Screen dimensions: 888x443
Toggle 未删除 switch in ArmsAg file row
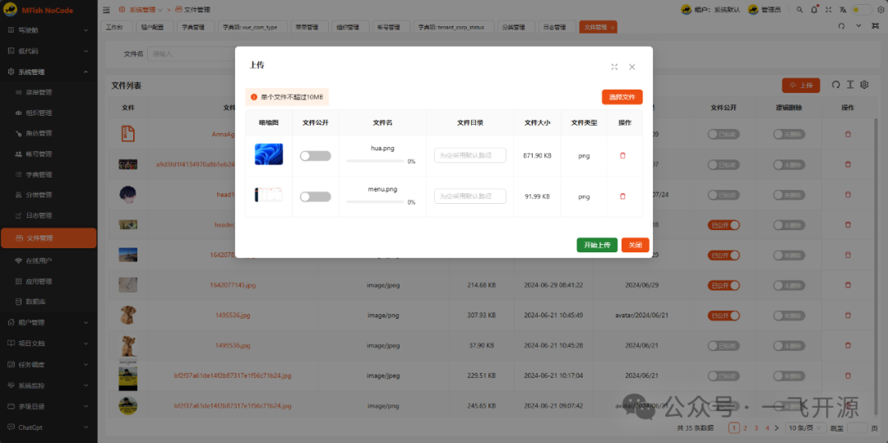(789, 134)
